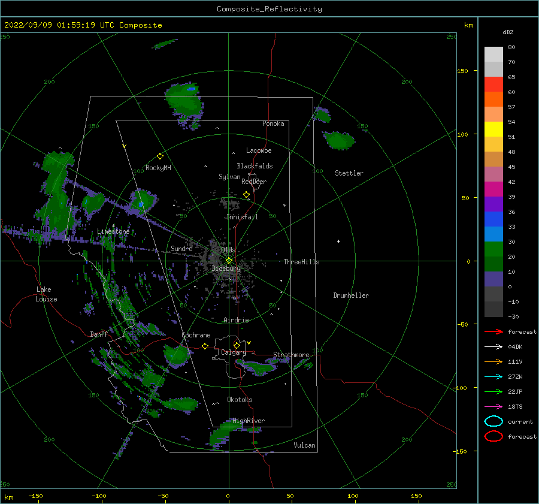
Task: Click the magenta 18TS arrow in legend
Action: 493,407
